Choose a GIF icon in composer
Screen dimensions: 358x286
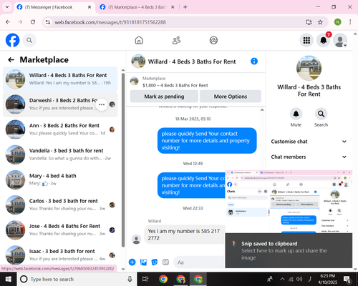coord(165,262)
